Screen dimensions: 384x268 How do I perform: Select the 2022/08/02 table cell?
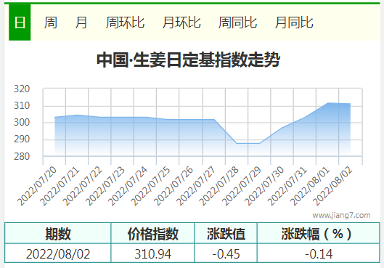coord(58,253)
